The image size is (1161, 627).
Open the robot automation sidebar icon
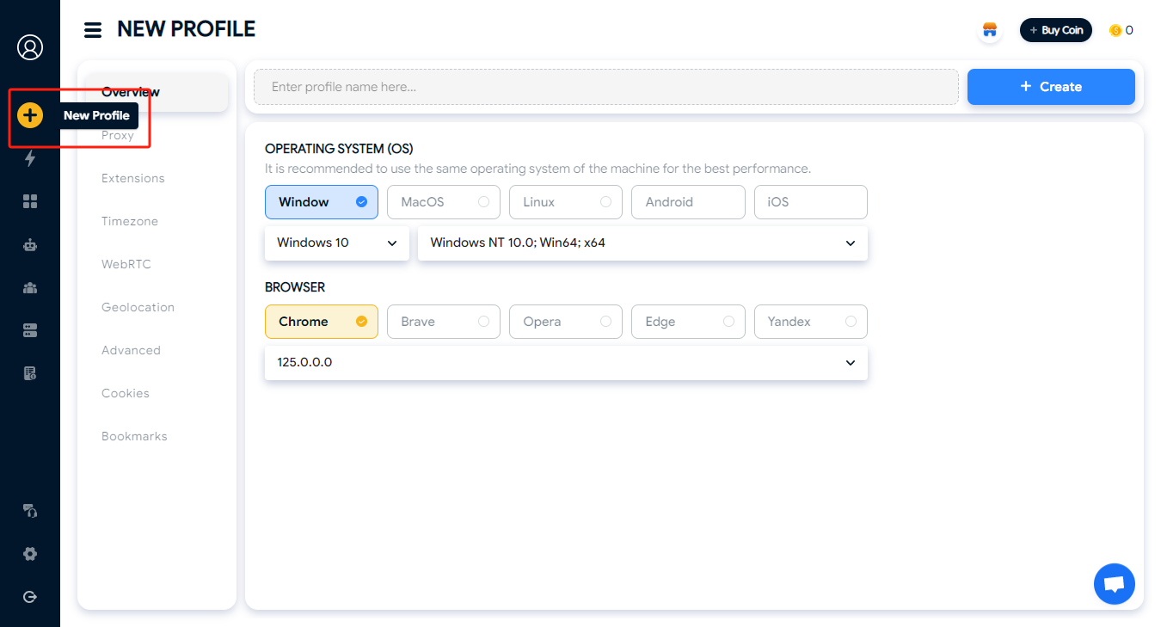tap(30, 244)
